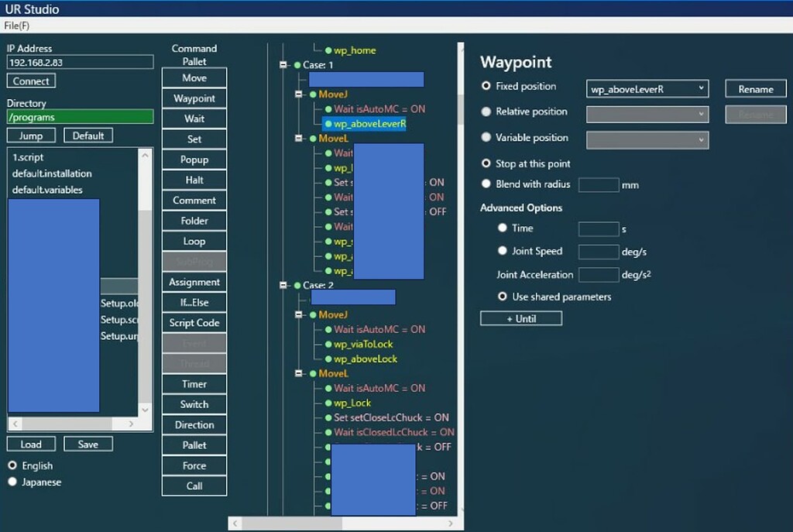Open the Variable position dropdown

pyautogui.click(x=647, y=140)
